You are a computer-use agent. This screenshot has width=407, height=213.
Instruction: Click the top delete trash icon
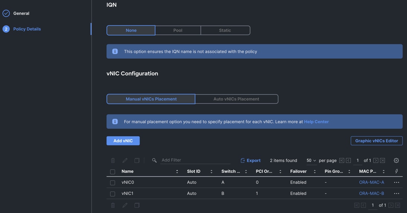(x=113, y=160)
